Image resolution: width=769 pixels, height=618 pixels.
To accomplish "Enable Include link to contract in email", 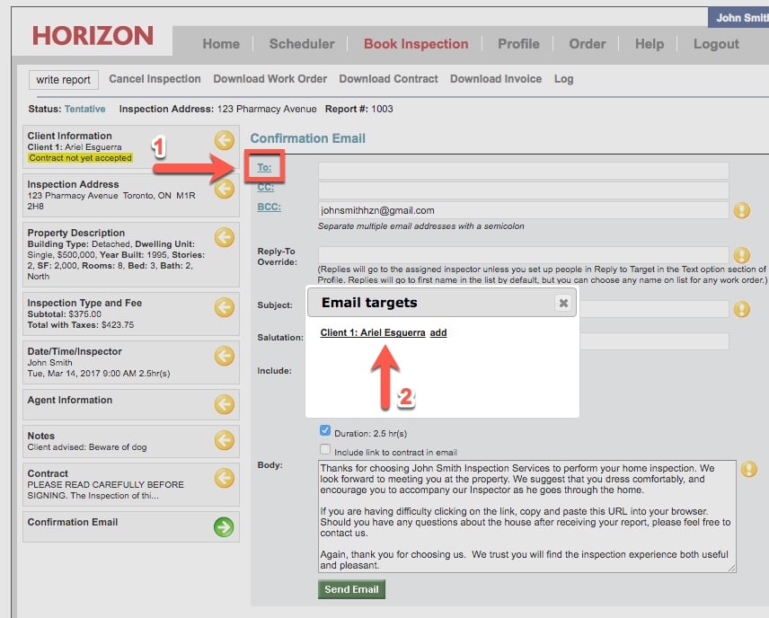I will tap(325, 450).
